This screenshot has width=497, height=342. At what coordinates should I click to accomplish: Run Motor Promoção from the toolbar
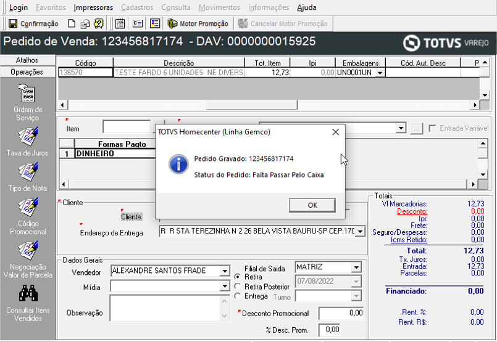[x=198, y=24]
